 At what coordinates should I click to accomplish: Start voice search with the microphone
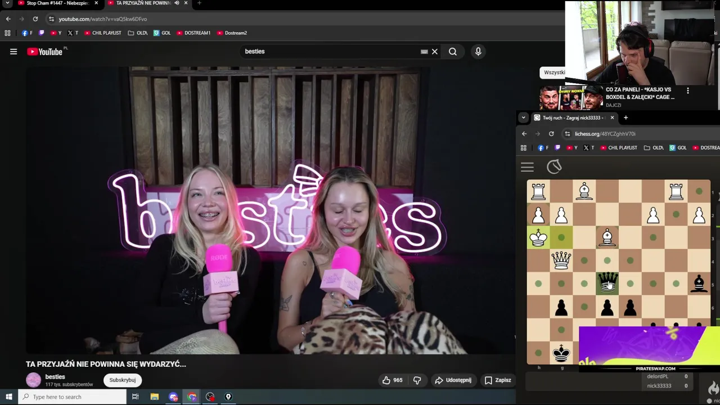click(478, 52)
